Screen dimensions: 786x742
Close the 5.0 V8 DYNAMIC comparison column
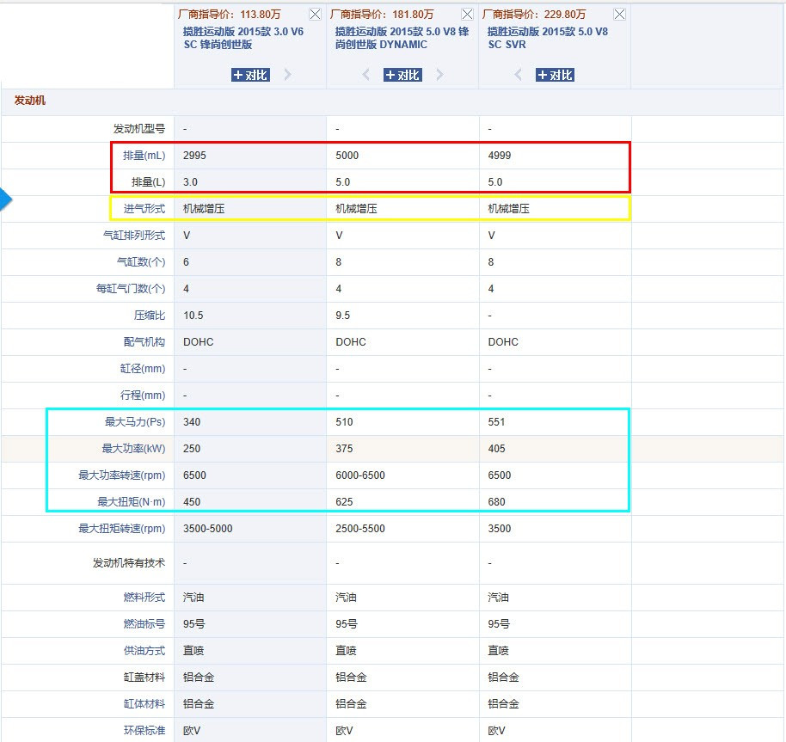(x=467, y=14)
